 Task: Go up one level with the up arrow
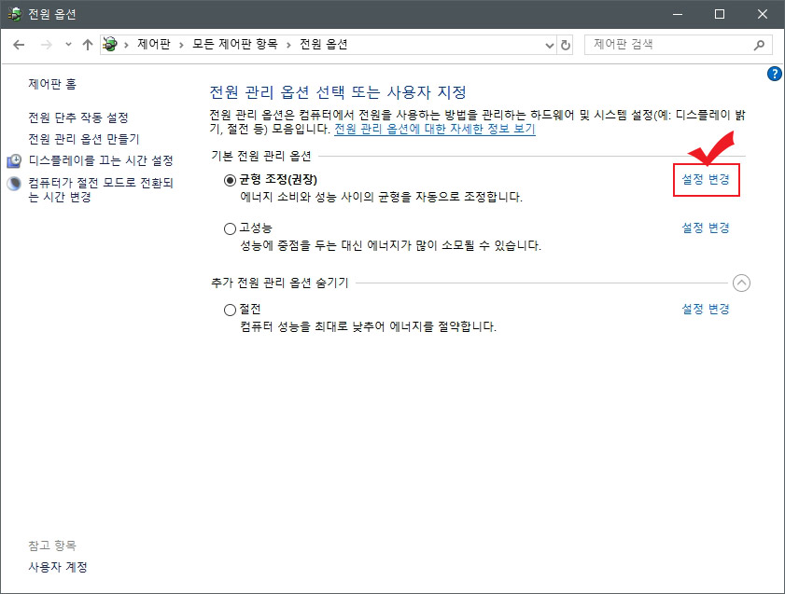point(88,45)
